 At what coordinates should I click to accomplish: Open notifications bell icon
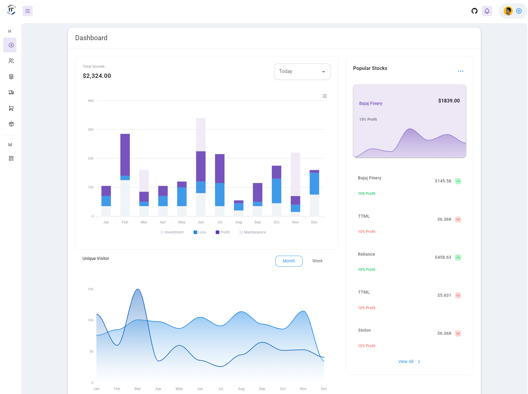(487, 11)
